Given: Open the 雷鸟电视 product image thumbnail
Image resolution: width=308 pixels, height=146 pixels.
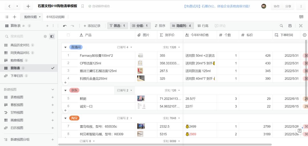Looking at the screenshot, I should point(141,126).
